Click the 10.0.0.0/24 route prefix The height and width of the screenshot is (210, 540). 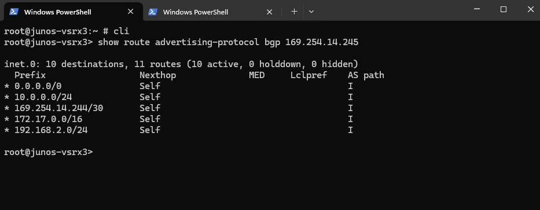tap(43, 97)
